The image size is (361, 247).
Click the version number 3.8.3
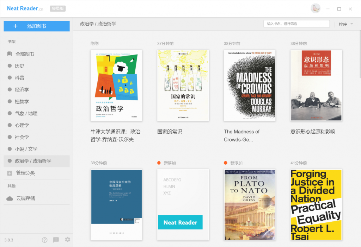(x=9, y=240)
